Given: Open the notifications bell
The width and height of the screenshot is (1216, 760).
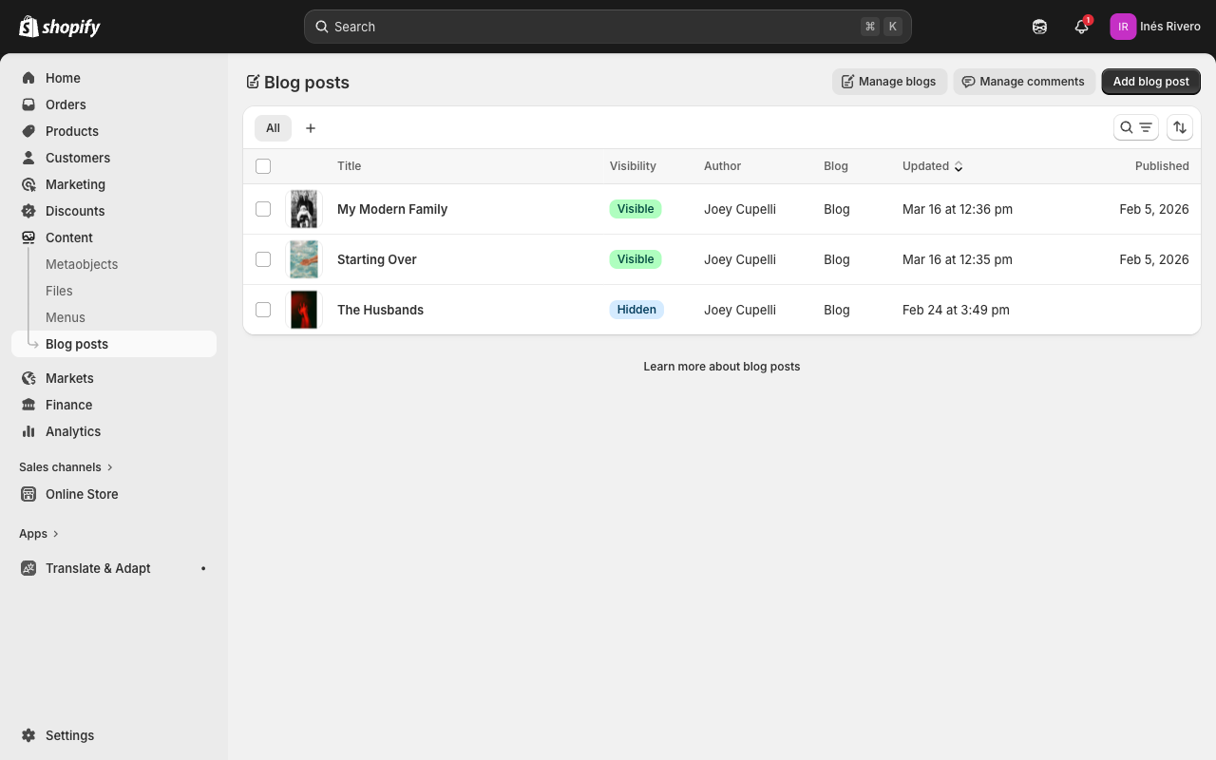Looking at the screenshot, I should pos(1081,27).
